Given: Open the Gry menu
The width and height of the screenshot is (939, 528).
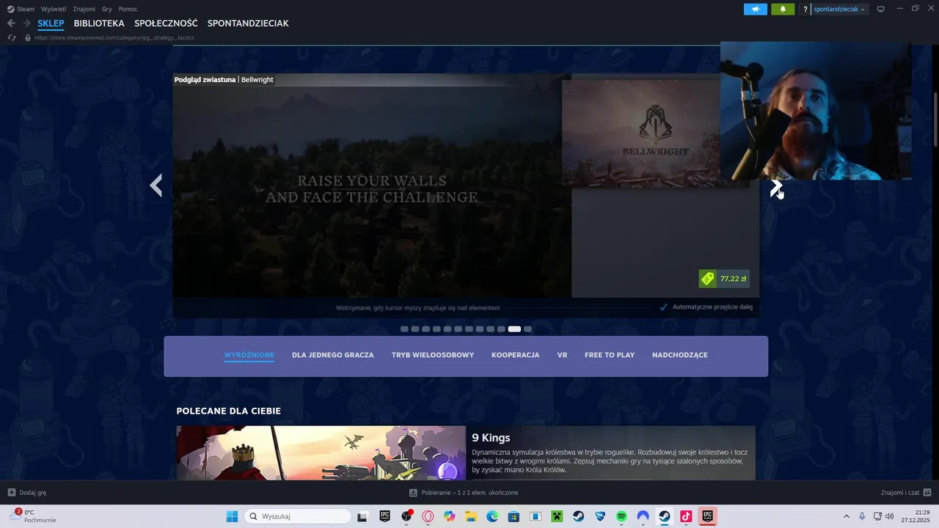Looking at the screenshot, I should click(x=107, y=9).
